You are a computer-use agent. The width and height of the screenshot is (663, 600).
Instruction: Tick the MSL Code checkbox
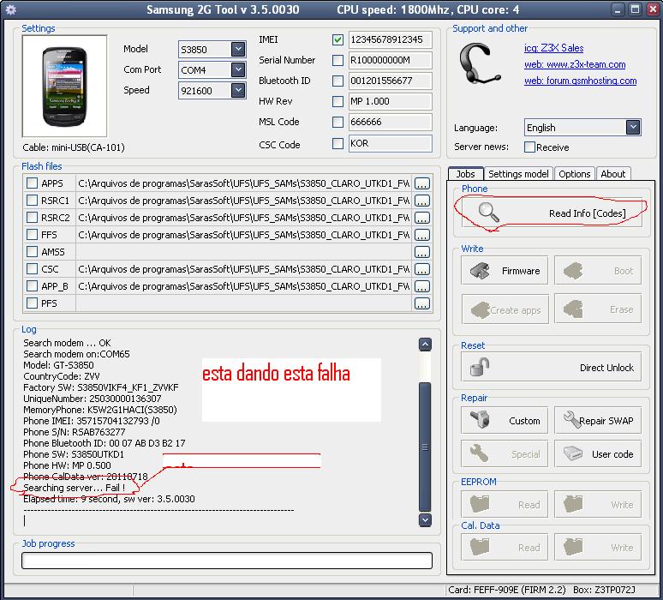[337, 122]
